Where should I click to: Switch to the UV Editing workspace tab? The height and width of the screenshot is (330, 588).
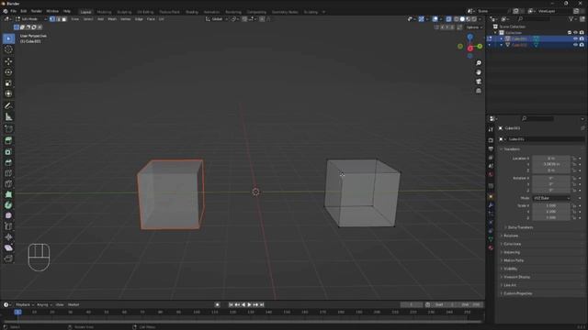click(145, 12)
